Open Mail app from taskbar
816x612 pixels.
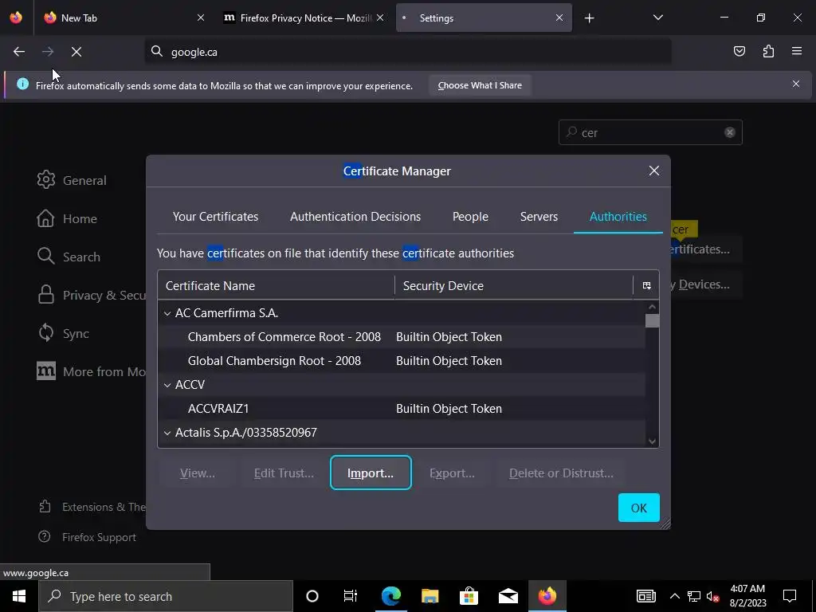[x=508, y=596]
